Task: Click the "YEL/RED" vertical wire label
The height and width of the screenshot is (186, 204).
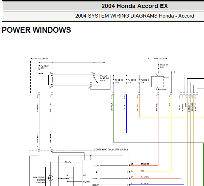Action: 137,107
